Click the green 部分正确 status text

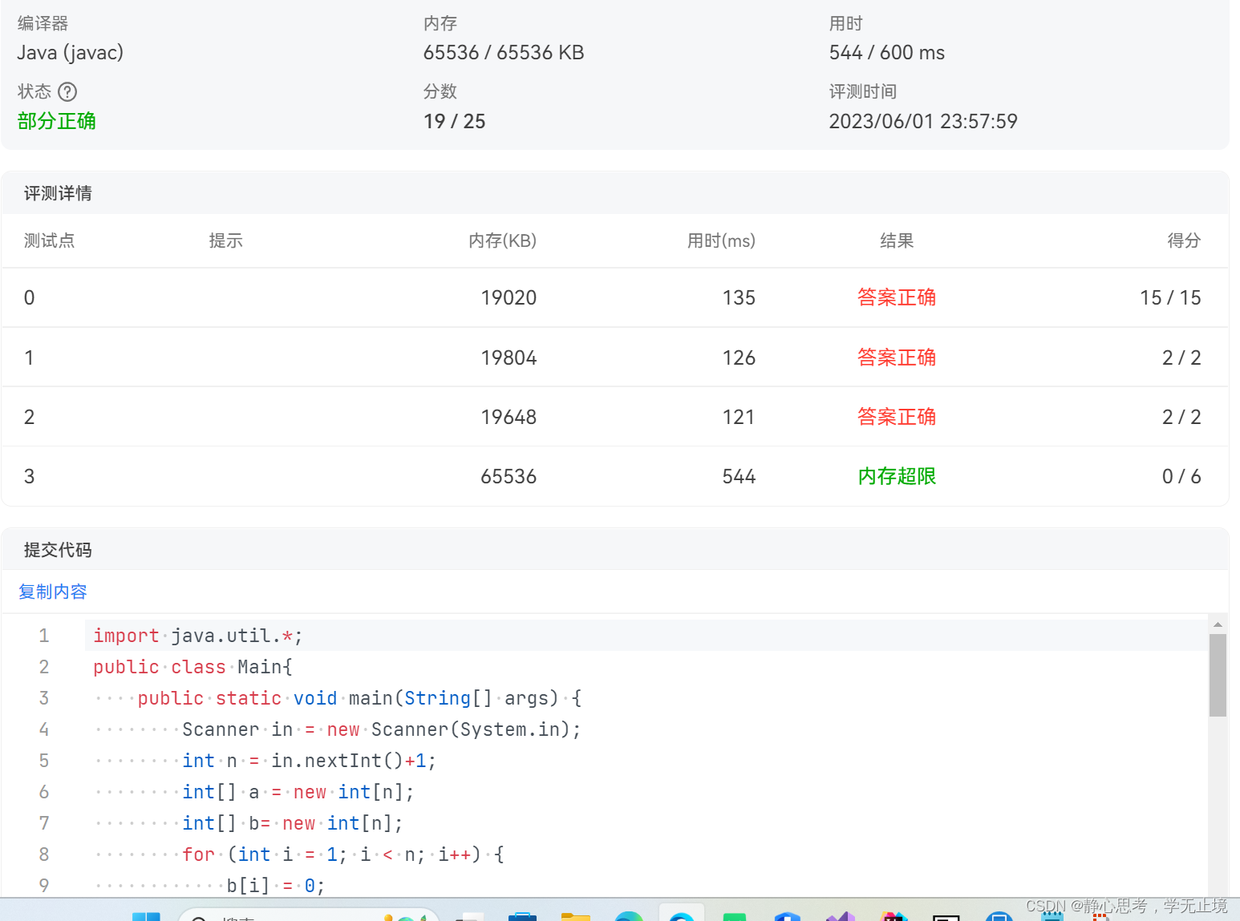[x=56, y=121]
